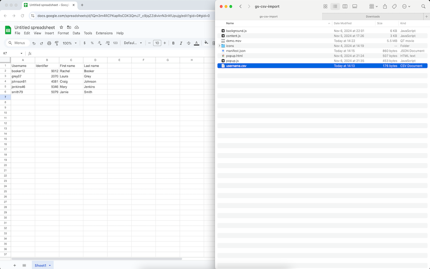
Task: Open the Help menu in Sheets
Action: coord(120,33)
